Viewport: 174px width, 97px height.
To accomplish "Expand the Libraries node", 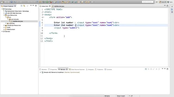I will coord(6,23).
